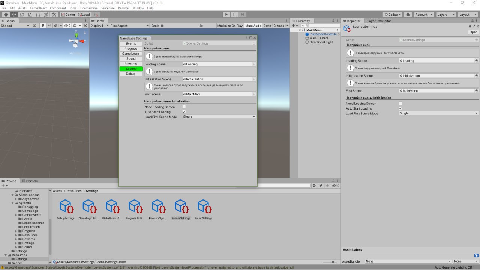Check Need Loading Screen in Gamebase Settings window
This screenshot has width=480, height=270.
(x=184, y=107)
